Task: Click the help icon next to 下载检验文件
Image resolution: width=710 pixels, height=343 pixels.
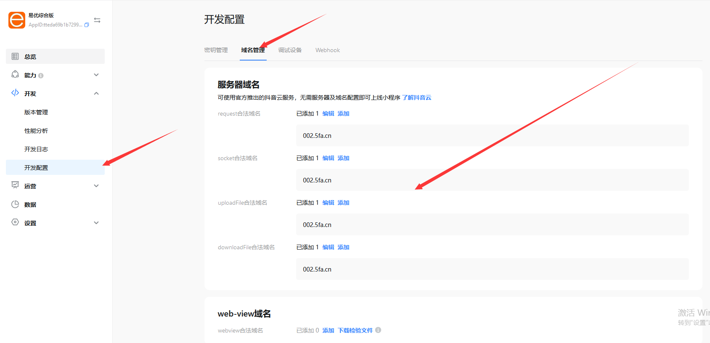Action: [x=378, y=330]
